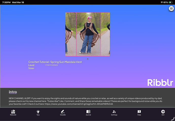
Task: Open the YouTube channel link
Action: point(79,104)
